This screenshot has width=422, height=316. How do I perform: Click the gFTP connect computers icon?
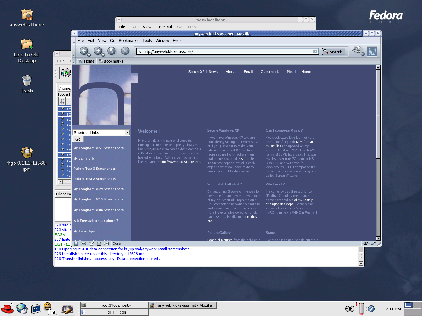point(65,73)
